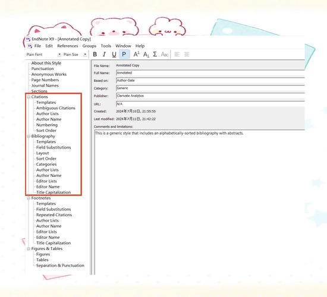Screen dimensions: 327x297
Task: Open Editor Name under Footnotes
Action: 48,238
